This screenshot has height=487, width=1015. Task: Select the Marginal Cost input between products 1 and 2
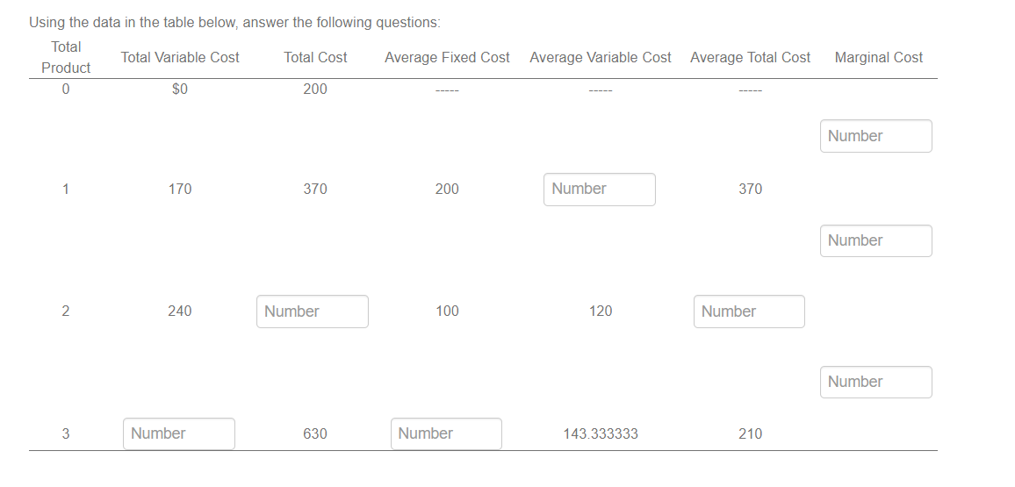click(876, 241)
